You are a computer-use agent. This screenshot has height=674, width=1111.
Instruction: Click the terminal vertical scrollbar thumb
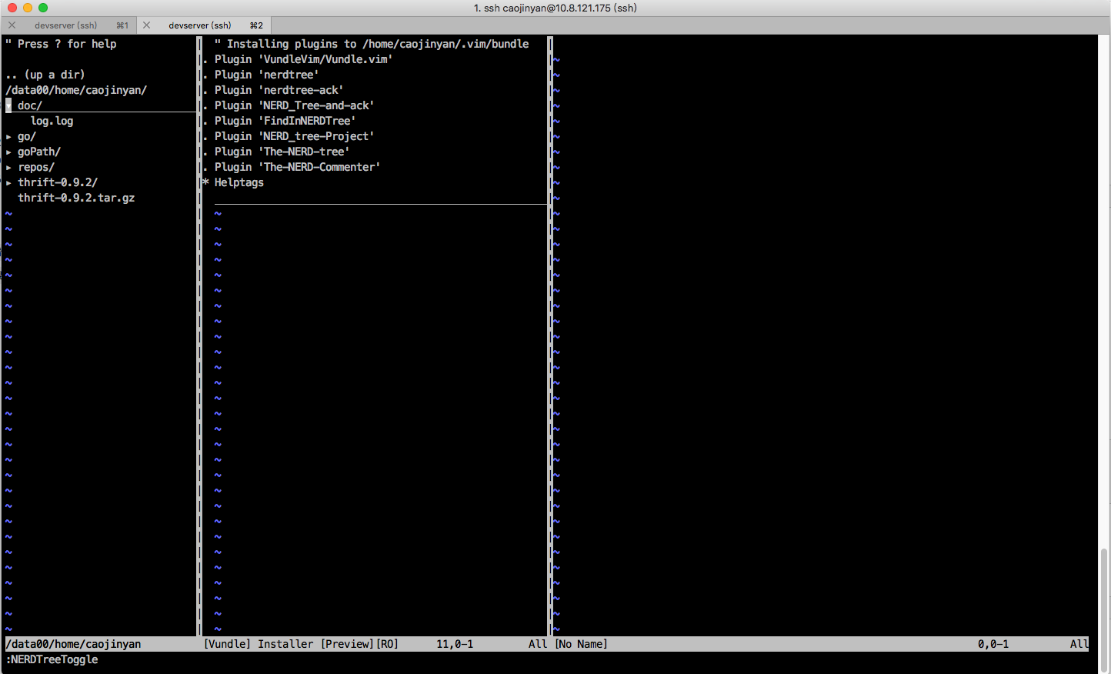[x=1104, y=610]
